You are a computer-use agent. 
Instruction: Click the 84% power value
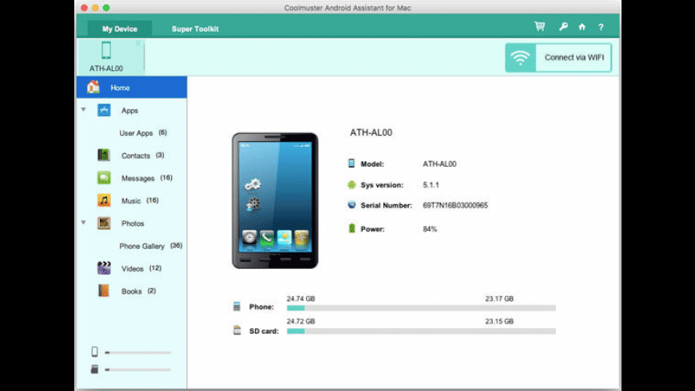coord(430,229)
